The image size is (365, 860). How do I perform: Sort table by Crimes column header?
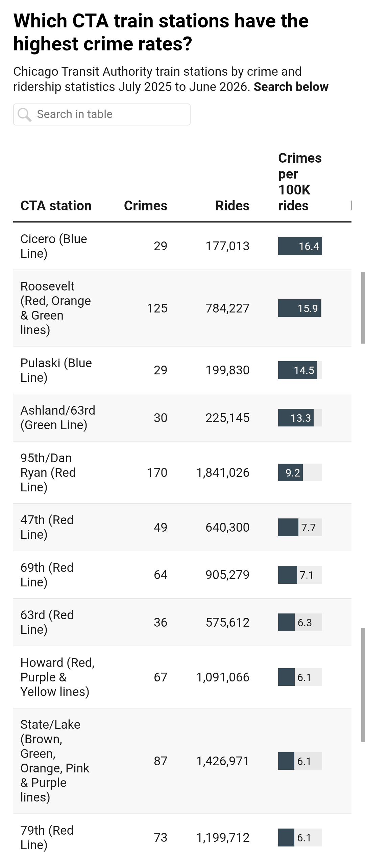pos(146,206)
